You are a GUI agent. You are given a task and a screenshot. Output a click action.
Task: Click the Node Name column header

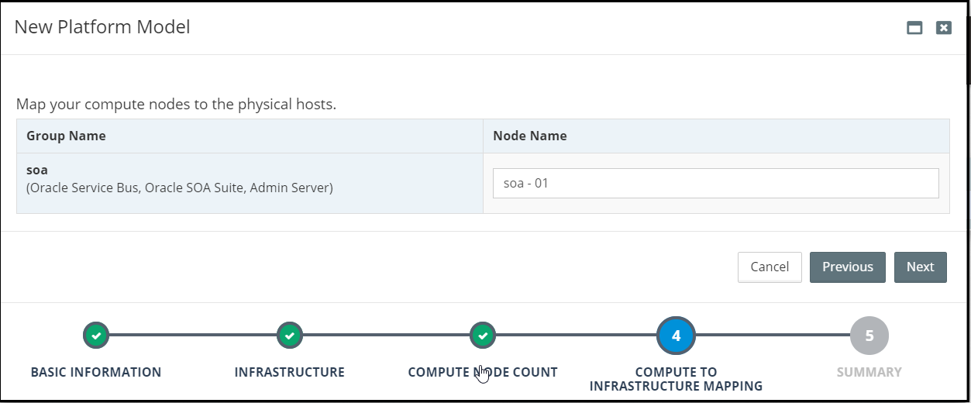[530, 136]
